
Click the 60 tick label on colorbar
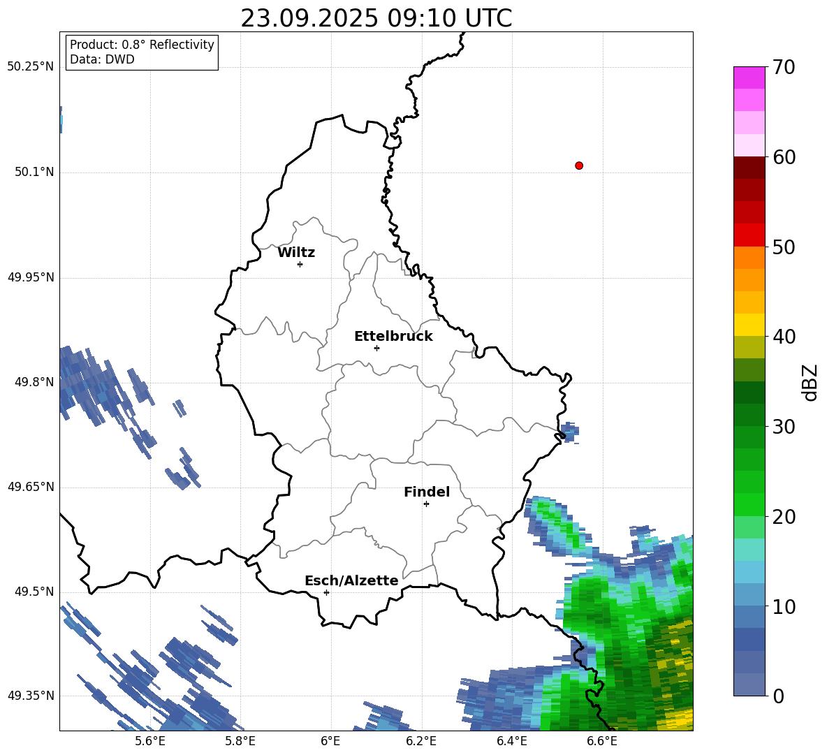(783, 157)
